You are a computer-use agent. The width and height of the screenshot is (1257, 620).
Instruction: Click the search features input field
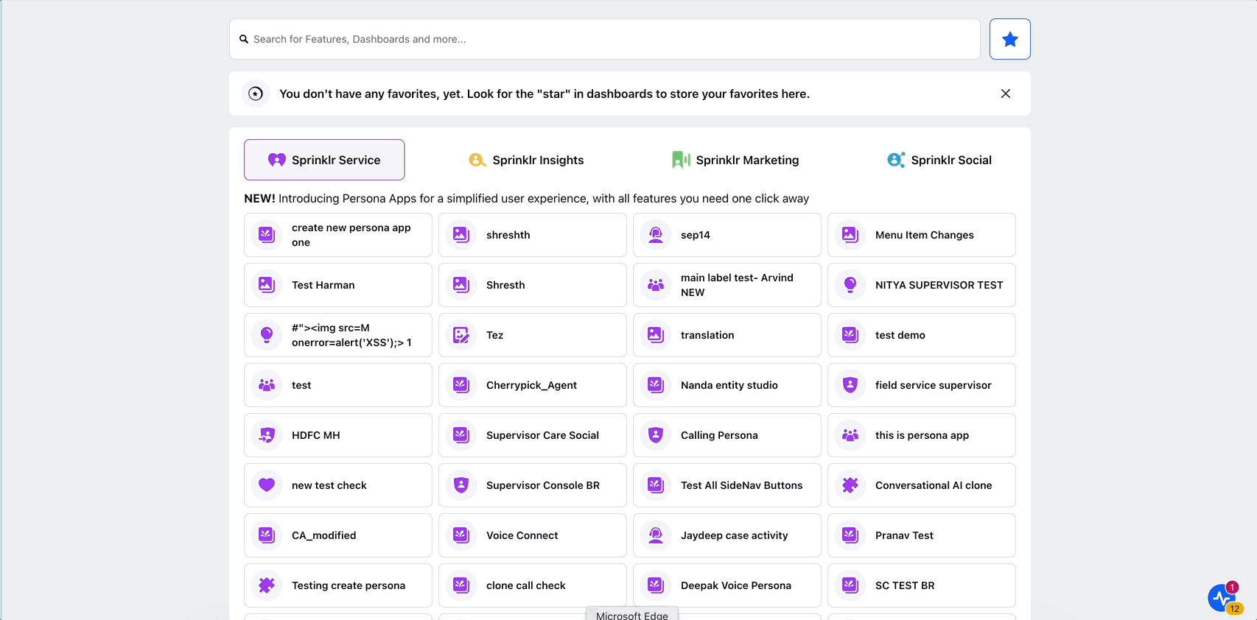pyautogui.click(x=604, y=39)
